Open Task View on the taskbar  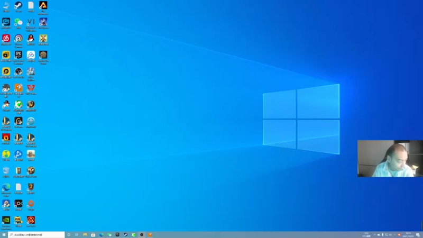click(77, 235)
